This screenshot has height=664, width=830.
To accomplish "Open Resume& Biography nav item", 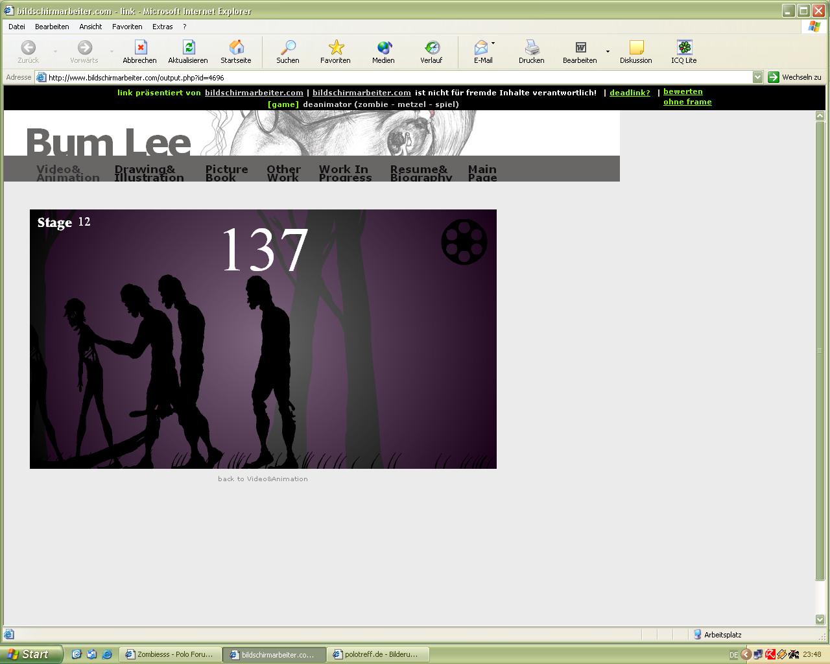I will 421,173.
